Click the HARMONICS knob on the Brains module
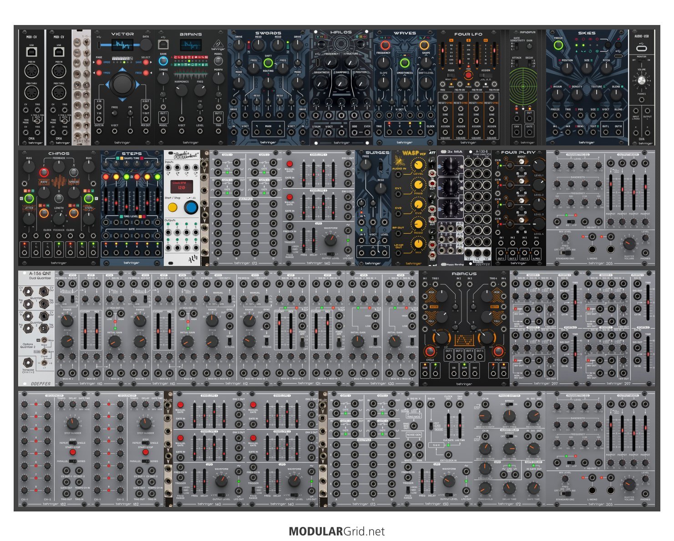The width and height of the screenshot is (674, 541). (182, 90)
